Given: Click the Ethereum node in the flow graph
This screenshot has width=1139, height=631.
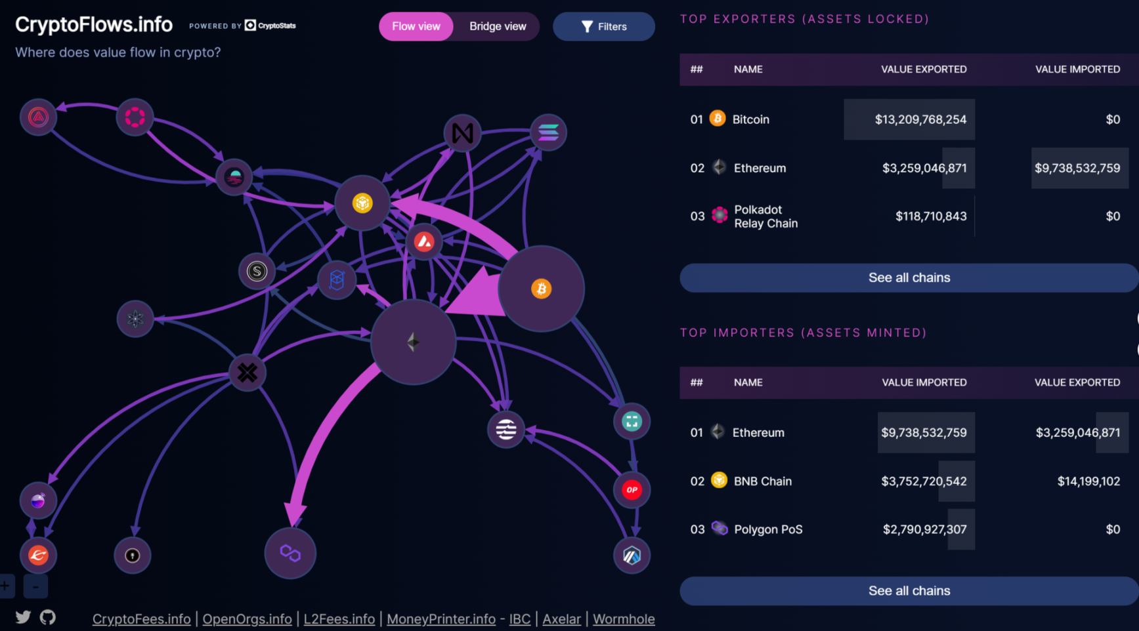Looking at the screenshot, I should [413, 342].
